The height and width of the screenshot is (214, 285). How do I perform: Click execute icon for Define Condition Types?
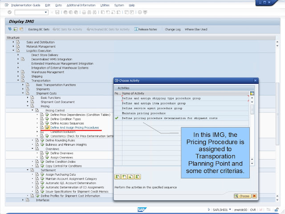point(47,119)
